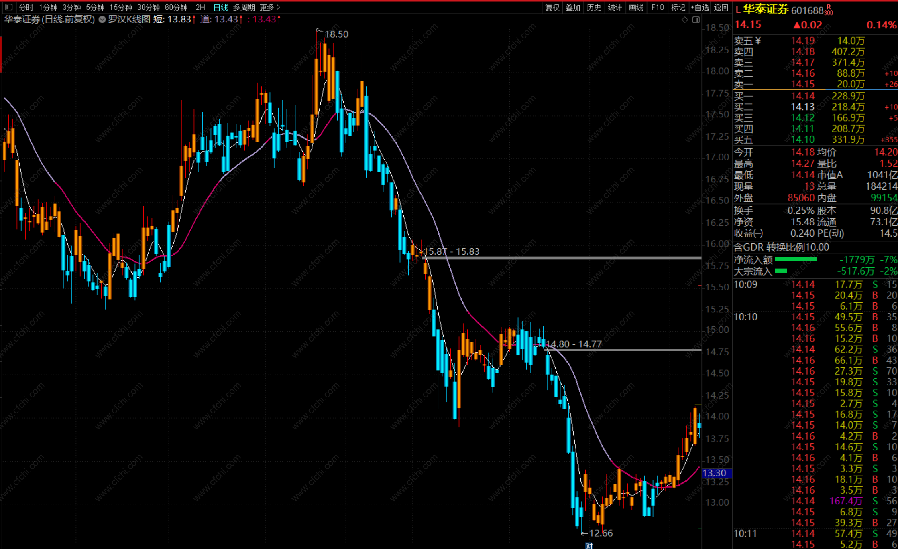Image resolution: width=898 pixels, height=549 pixels.
Task: Click the 财 marker at chart bottom
Action: [x=589, y=545]
